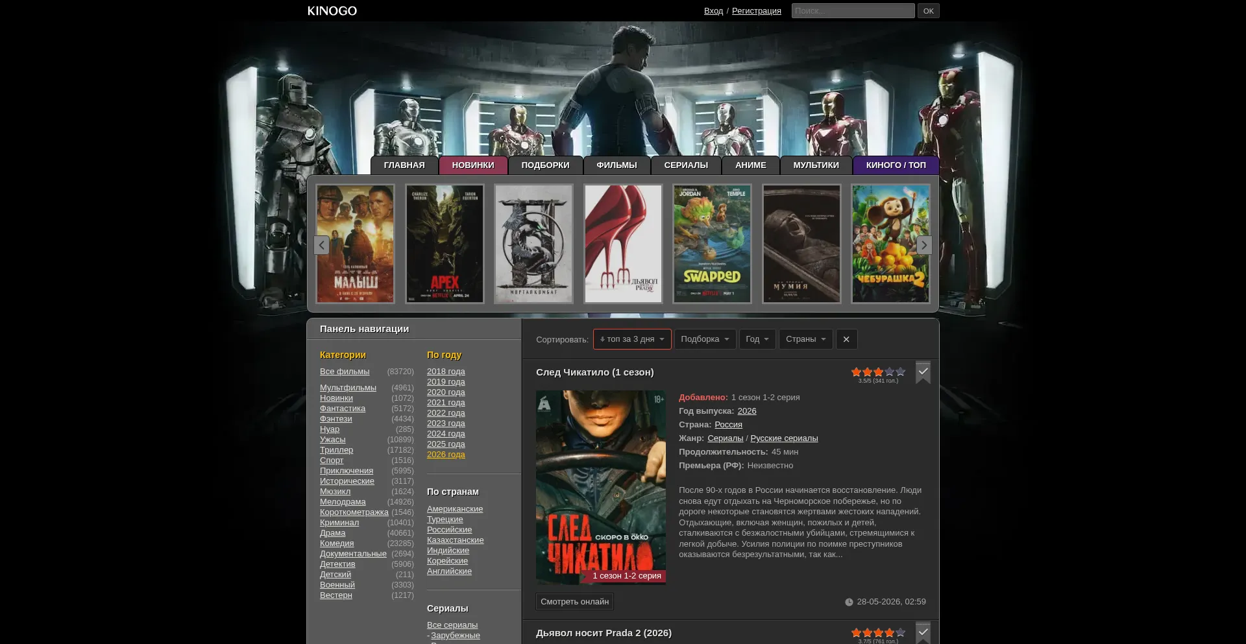Image resolution: width=1246 pixels, height=644 pixels.
Task: Reset filters with the X button
Action: (846, 339)
